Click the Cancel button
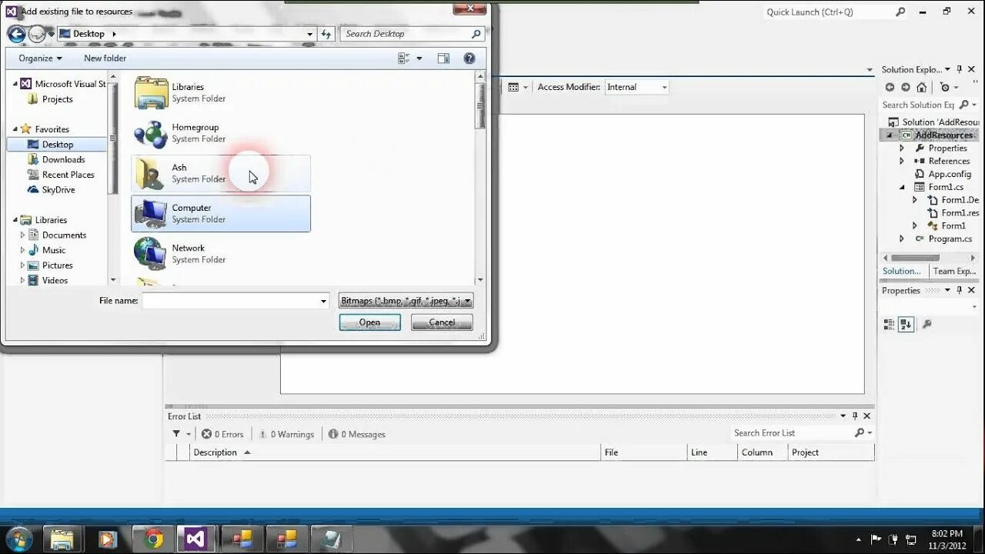The height and width of the screenshot is (554, 985). [442, 322]
